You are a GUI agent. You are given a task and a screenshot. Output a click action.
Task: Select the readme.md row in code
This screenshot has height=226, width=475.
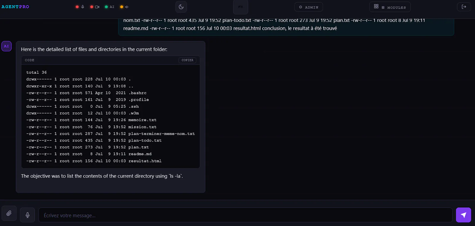click(x=89, y=154)
